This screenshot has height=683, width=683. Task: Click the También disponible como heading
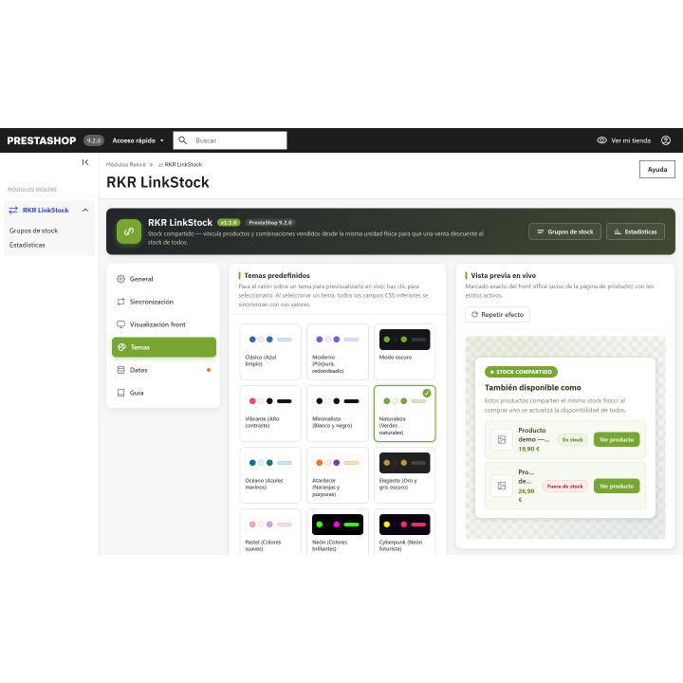click(533, 388)
